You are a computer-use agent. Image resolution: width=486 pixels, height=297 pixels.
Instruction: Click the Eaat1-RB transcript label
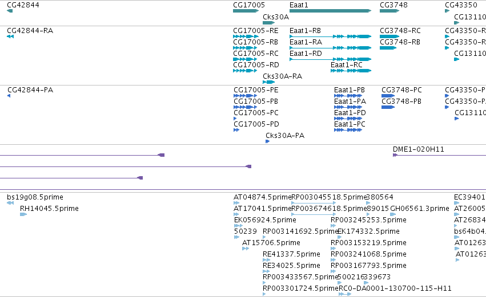tap(305, 31)
